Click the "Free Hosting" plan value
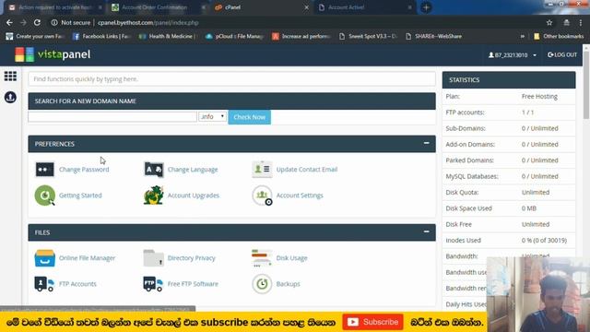The height and width of the screenshot is (332, 590). click(539, 96)
